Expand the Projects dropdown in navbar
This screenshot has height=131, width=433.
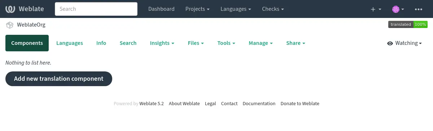point(197,9)
